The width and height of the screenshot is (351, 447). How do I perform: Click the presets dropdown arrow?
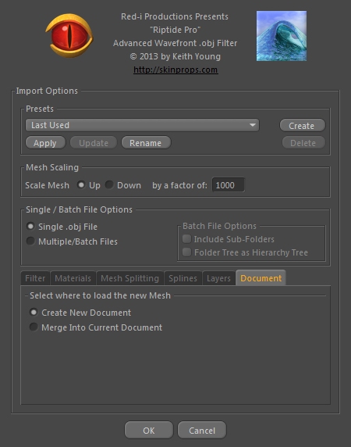click(252, 125)
